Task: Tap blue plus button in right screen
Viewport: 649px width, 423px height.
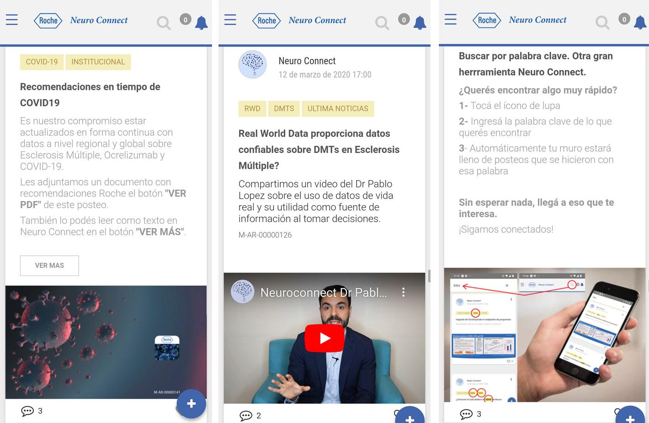Action: click(x=630, y=415)
